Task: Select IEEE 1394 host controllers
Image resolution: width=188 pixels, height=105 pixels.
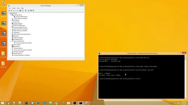Action: coord(20,31)
